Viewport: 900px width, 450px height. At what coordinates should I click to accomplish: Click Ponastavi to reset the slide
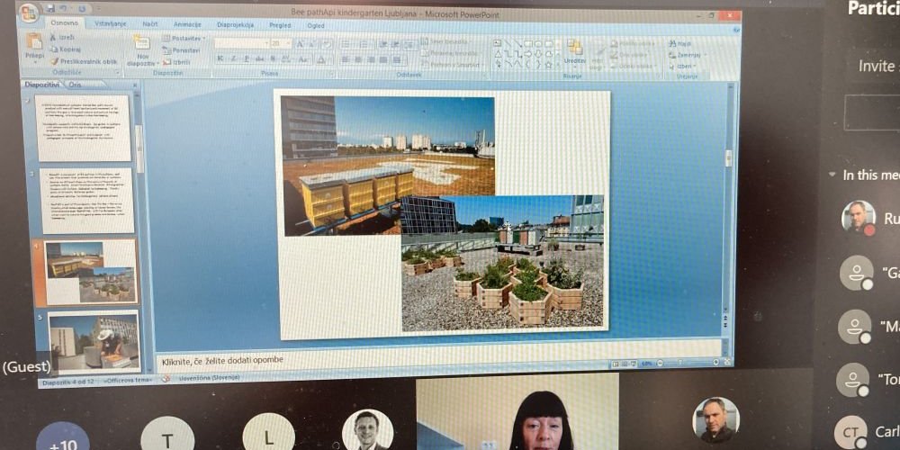[x=181, y=50]
